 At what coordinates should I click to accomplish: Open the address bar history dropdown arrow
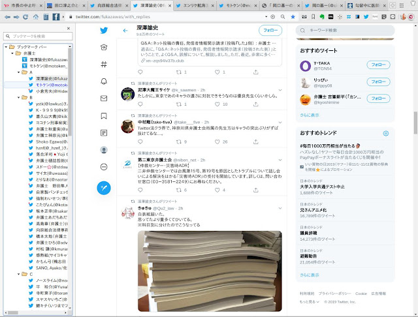coord(266,17)
